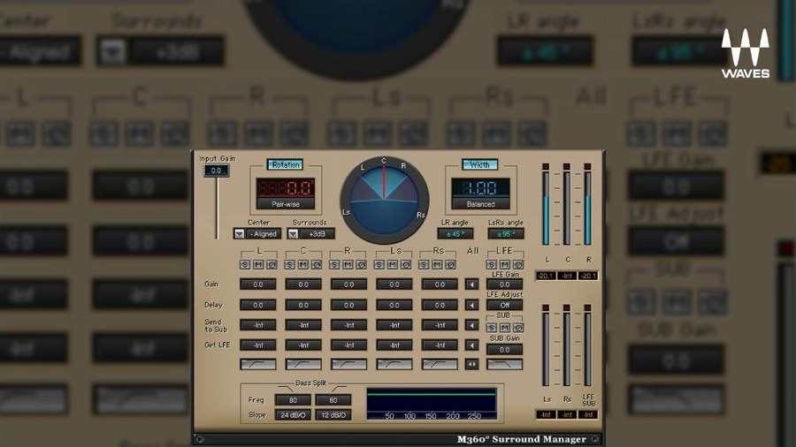Invert phase on the Rs channel
Image resolution: width=796 pixels, height=447 pixels.
click(450, 264)
